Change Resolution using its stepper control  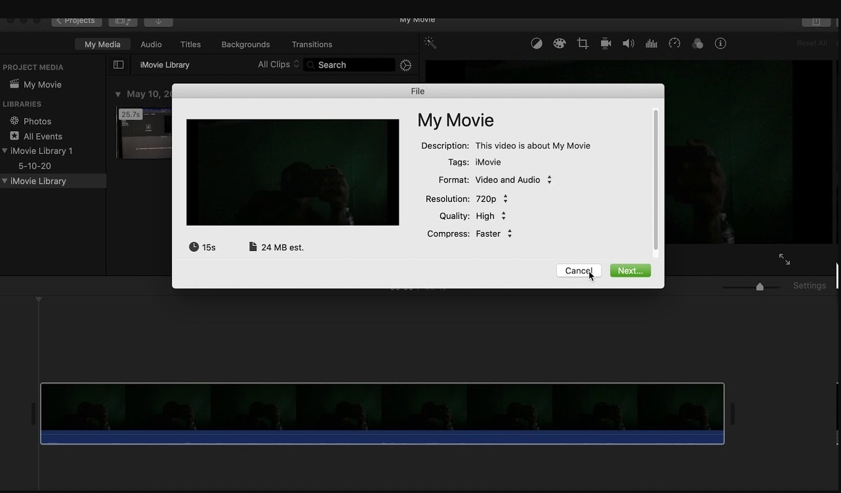tap(504, 198)
